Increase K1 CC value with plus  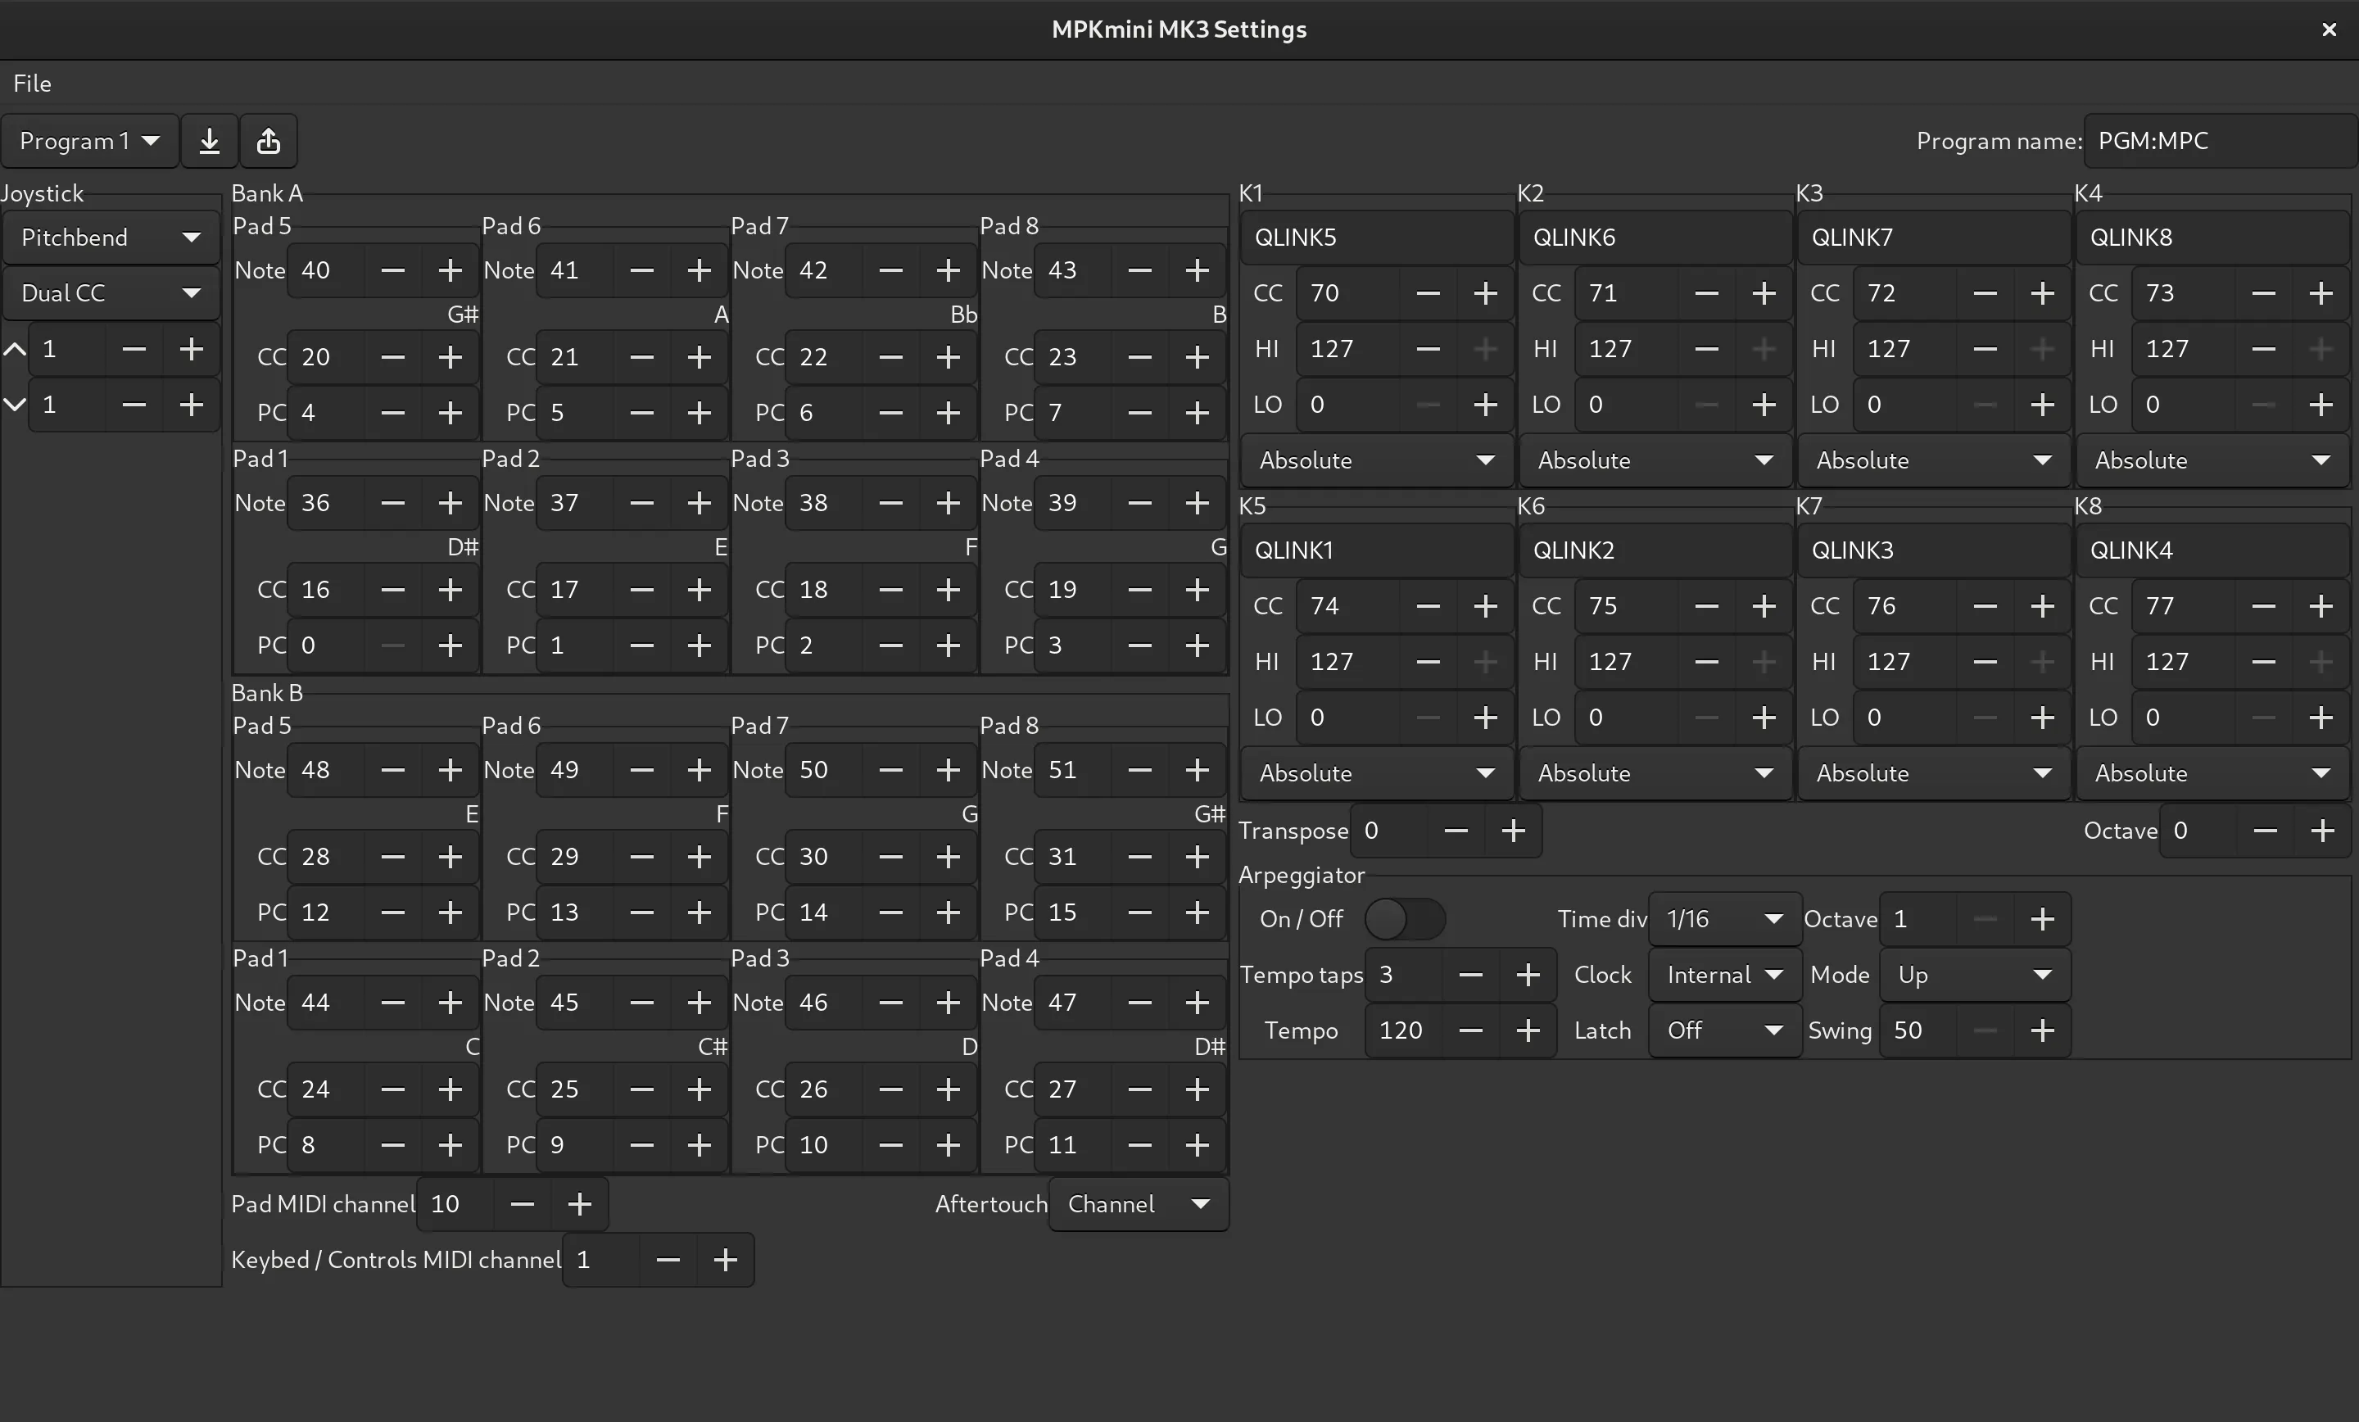(x=1485, y=293)
